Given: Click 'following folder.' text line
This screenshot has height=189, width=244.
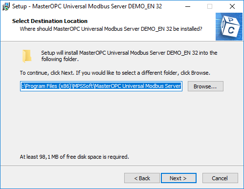Looking at the screenshot, I should (60, 59).
